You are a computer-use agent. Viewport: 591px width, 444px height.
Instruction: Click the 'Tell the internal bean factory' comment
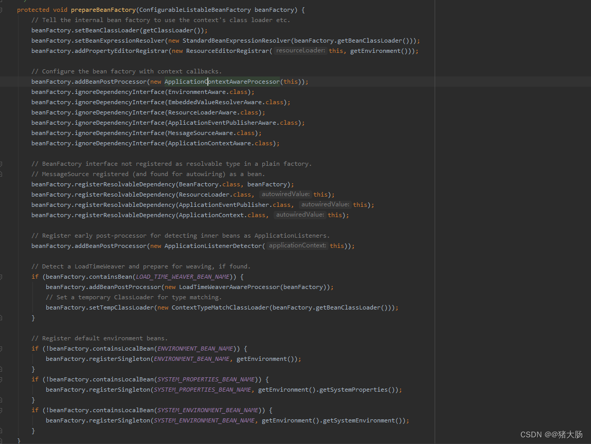pyautogui.click(x=160, y=21)
